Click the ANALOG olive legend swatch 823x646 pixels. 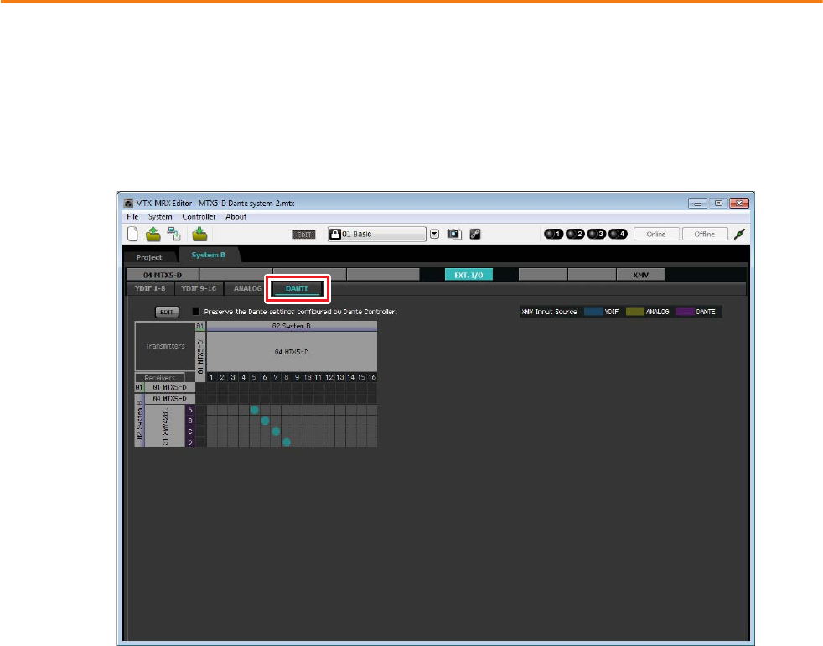click(634, 312)
